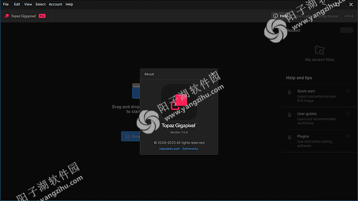The width and height of the screenshot is (358, 201).
Task: Open the File menu
Action: (6, 4)
